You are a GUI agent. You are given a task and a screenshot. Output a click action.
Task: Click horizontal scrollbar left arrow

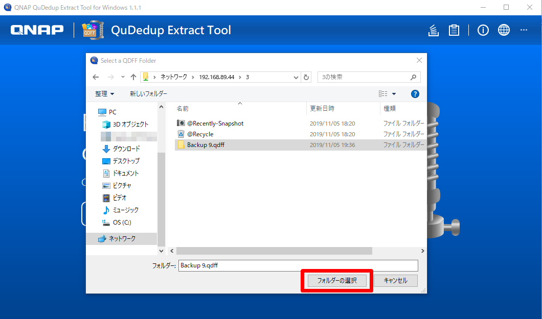[172, 251]
